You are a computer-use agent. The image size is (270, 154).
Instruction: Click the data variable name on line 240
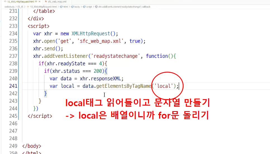(66, 79)
